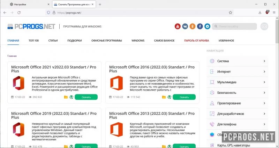Click the Система category gear icon
The image size is (279, 148).
coord(212,61)
